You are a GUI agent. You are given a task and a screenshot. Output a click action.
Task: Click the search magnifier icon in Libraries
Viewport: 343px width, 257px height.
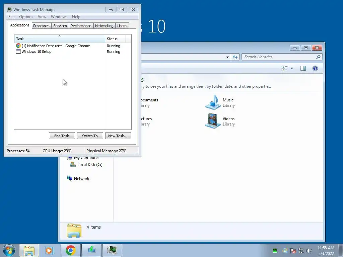tap(318, 57)
